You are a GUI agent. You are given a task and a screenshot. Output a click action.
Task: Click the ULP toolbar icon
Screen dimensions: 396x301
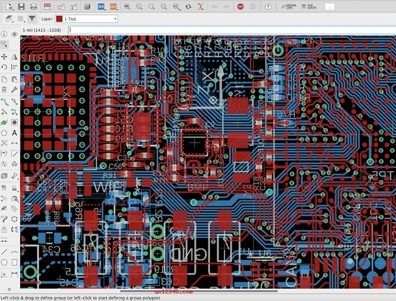pos(113,7)
